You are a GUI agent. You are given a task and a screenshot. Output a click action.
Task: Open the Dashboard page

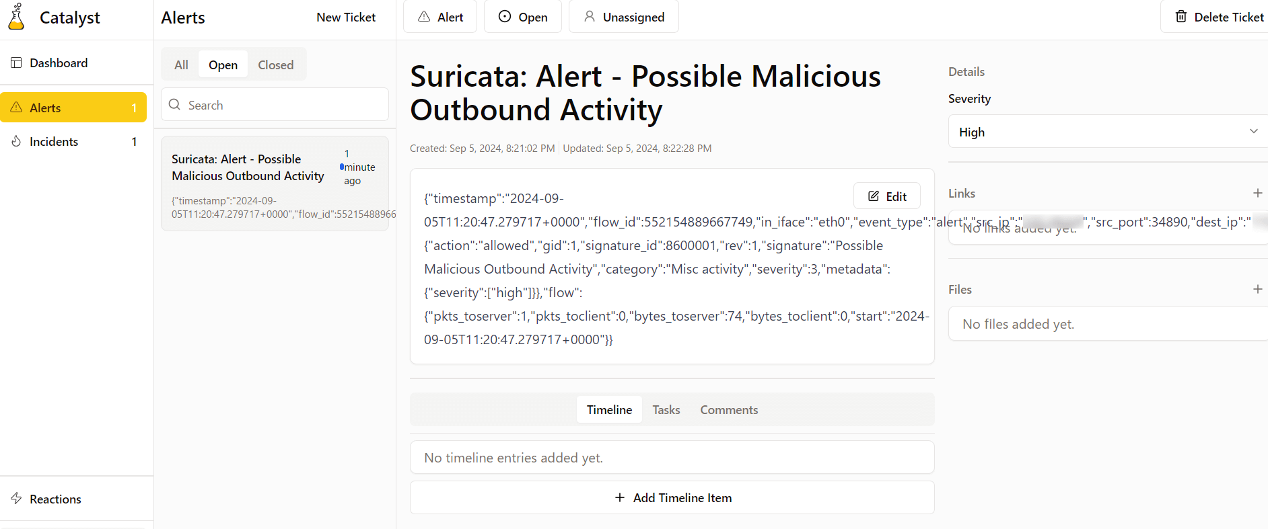coord(59,63)
